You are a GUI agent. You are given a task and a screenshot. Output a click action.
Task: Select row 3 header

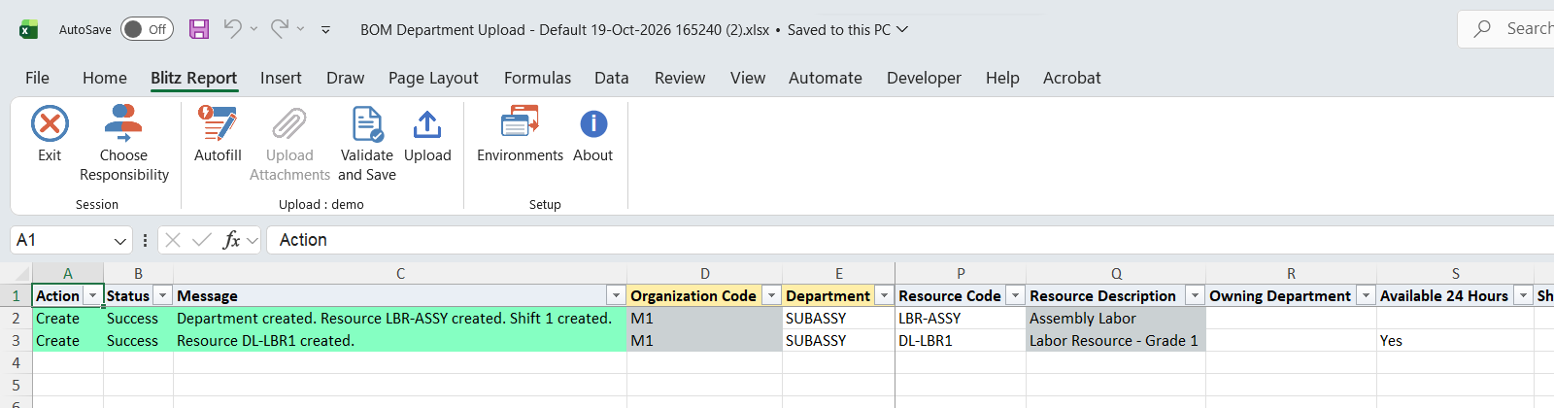[x=16, y=341]
